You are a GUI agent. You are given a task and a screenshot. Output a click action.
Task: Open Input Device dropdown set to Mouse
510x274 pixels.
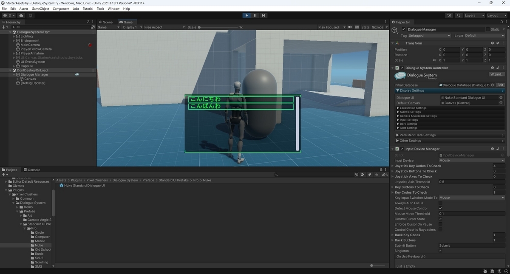[472, 161]
